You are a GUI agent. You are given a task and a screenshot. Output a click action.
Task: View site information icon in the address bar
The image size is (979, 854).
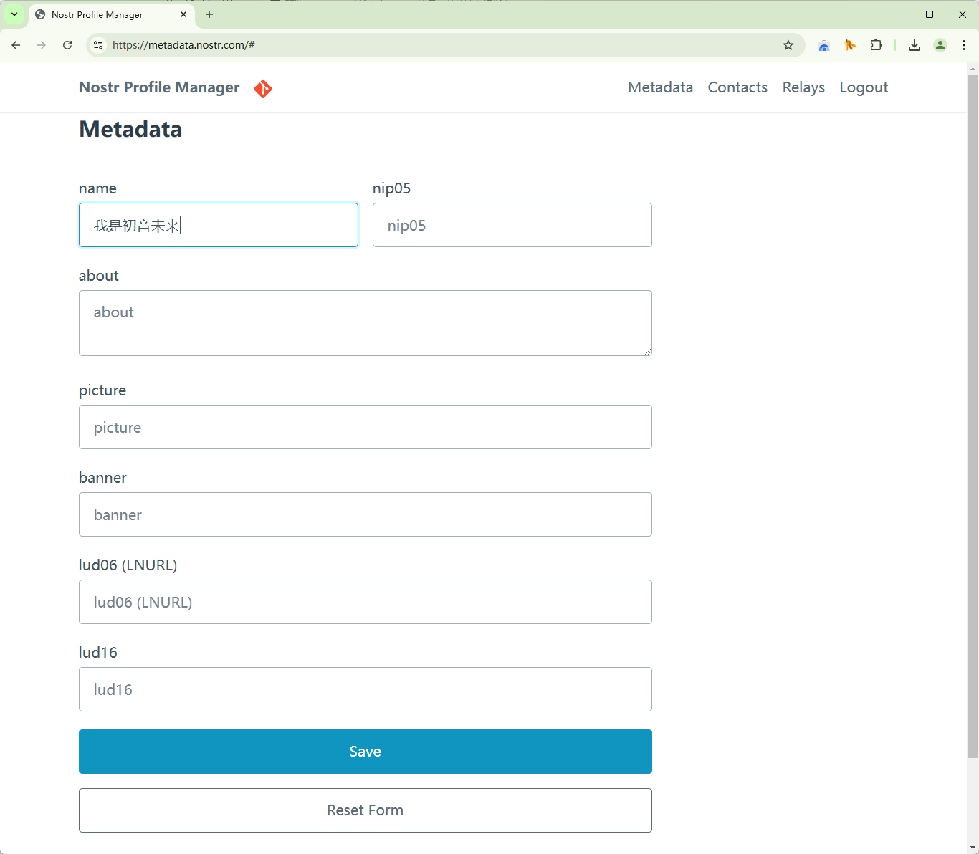click(x=99, y=45)
